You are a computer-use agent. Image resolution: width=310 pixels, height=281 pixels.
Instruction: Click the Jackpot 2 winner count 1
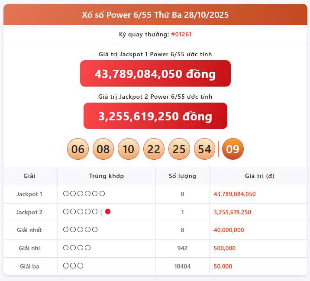point(182,212)
